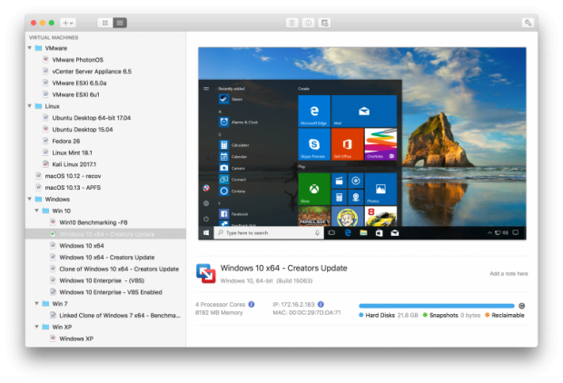Viewport: 563px width, 383px height.
Task: Click the snapshots toolbar icon
Action: click(324, 23)
